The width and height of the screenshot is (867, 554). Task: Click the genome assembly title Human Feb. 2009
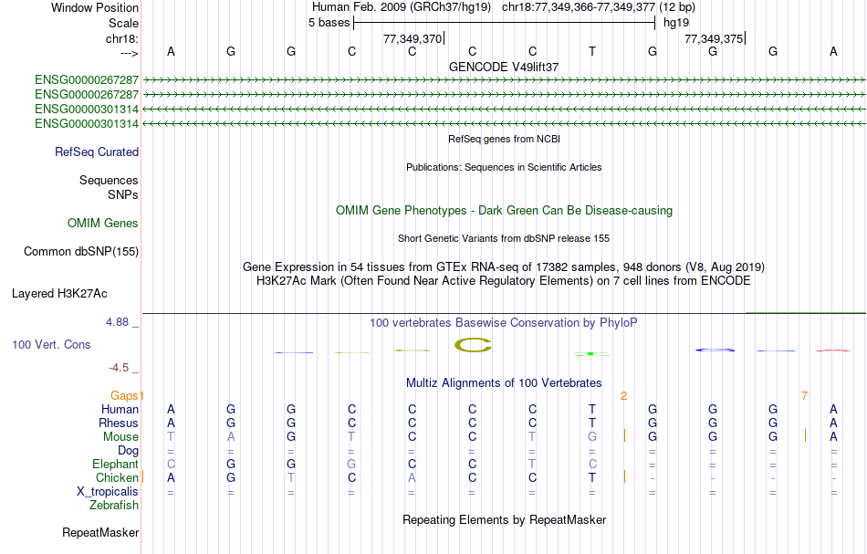click(402, 7)
